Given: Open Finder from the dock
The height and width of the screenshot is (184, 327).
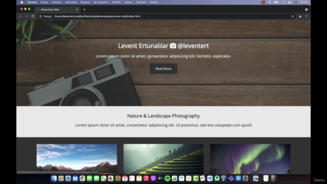Looking at the screenshot, I should (54, 178).
